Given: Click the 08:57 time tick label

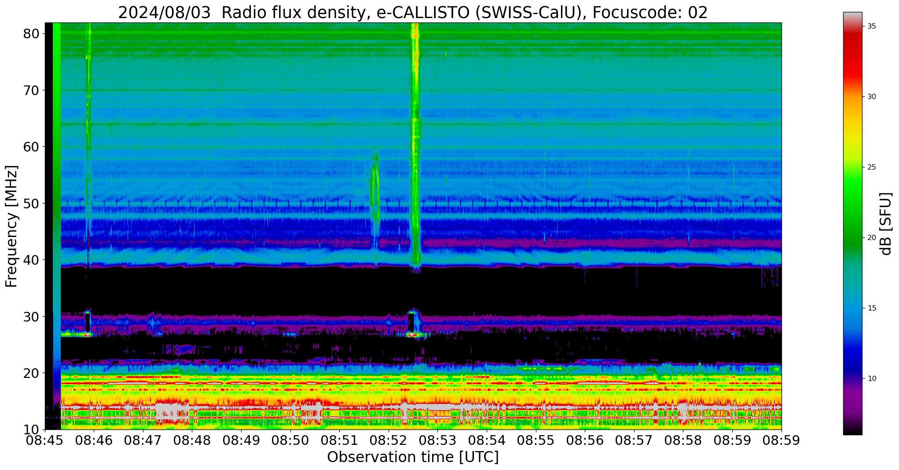Looking at the screenshot, I should click(x=634, y=440).
